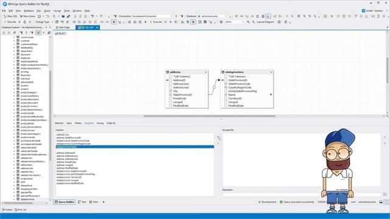
Task: Collapse the stateprovince table box via header arrow
Action: point(271,72)
